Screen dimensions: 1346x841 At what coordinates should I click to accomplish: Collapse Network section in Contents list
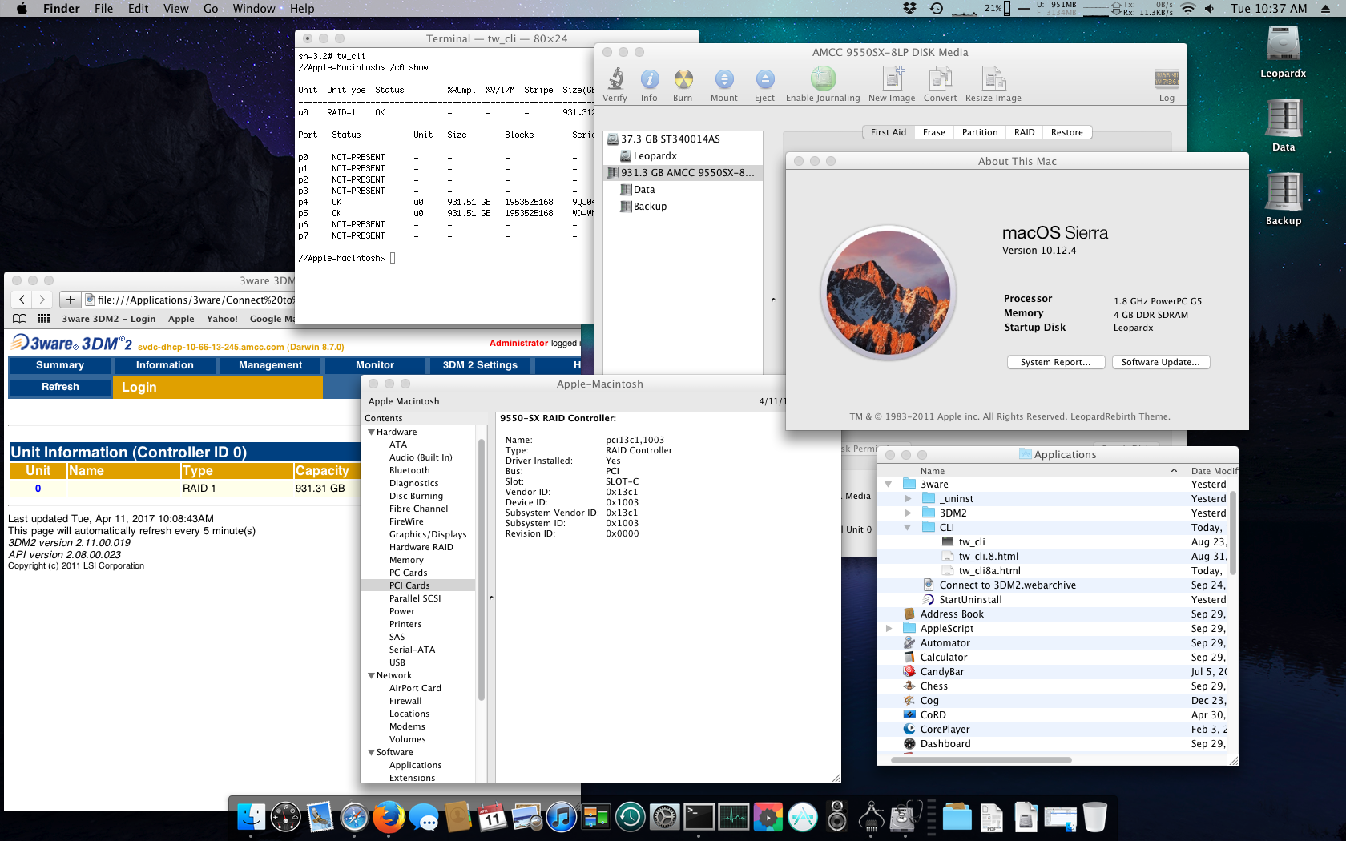[371, 675]
